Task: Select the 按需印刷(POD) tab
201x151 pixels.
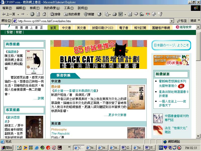Action: point(103,28)
